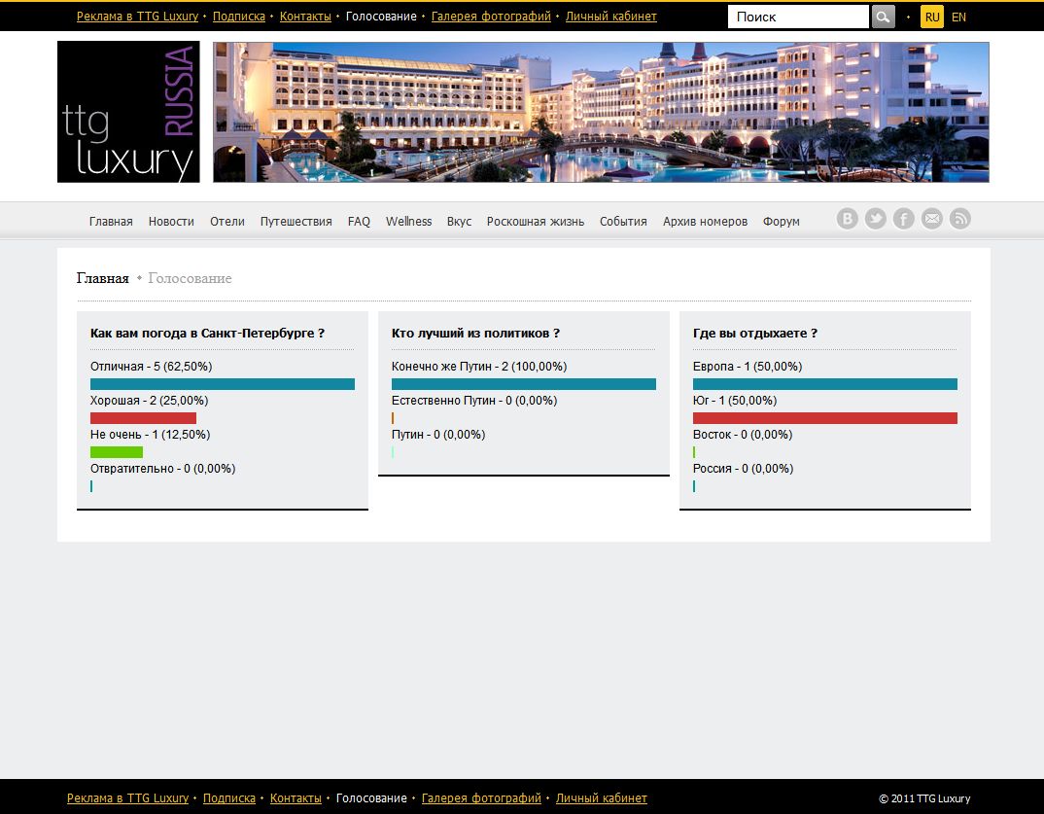
Task: Click Путин - 0 (0,00%) result text
Action: pyautogui.click(x=438, y=435)
